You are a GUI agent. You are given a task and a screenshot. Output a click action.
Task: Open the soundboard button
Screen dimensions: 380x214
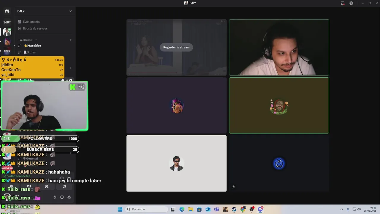(64, 187)
